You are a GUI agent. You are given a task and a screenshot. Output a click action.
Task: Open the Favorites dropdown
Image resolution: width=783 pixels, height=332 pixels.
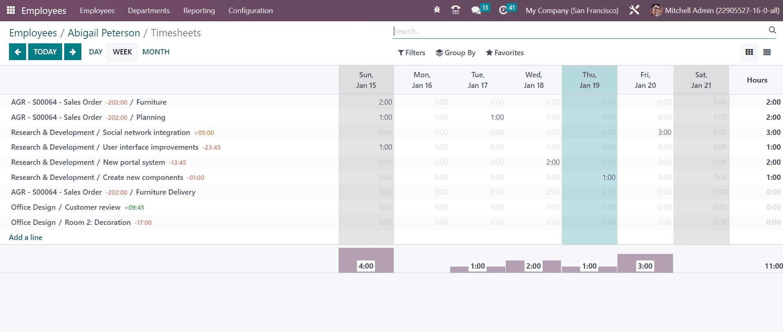point(505,53)
